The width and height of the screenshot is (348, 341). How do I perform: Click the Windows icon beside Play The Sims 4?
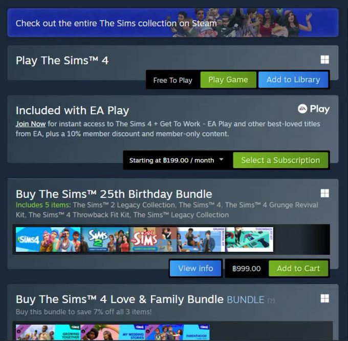tap(324, 59)
